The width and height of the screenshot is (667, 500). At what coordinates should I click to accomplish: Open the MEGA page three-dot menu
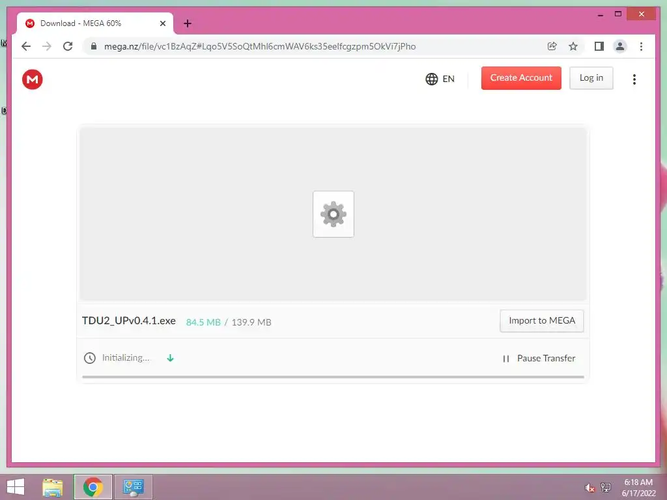[x=634, y=79]
